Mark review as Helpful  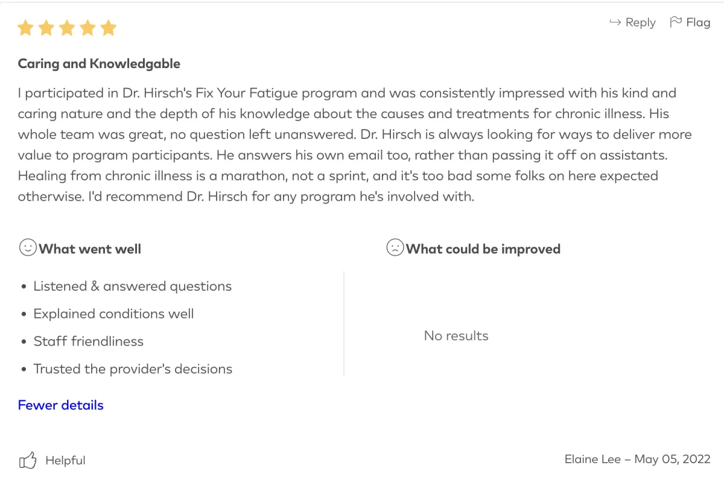65,461
